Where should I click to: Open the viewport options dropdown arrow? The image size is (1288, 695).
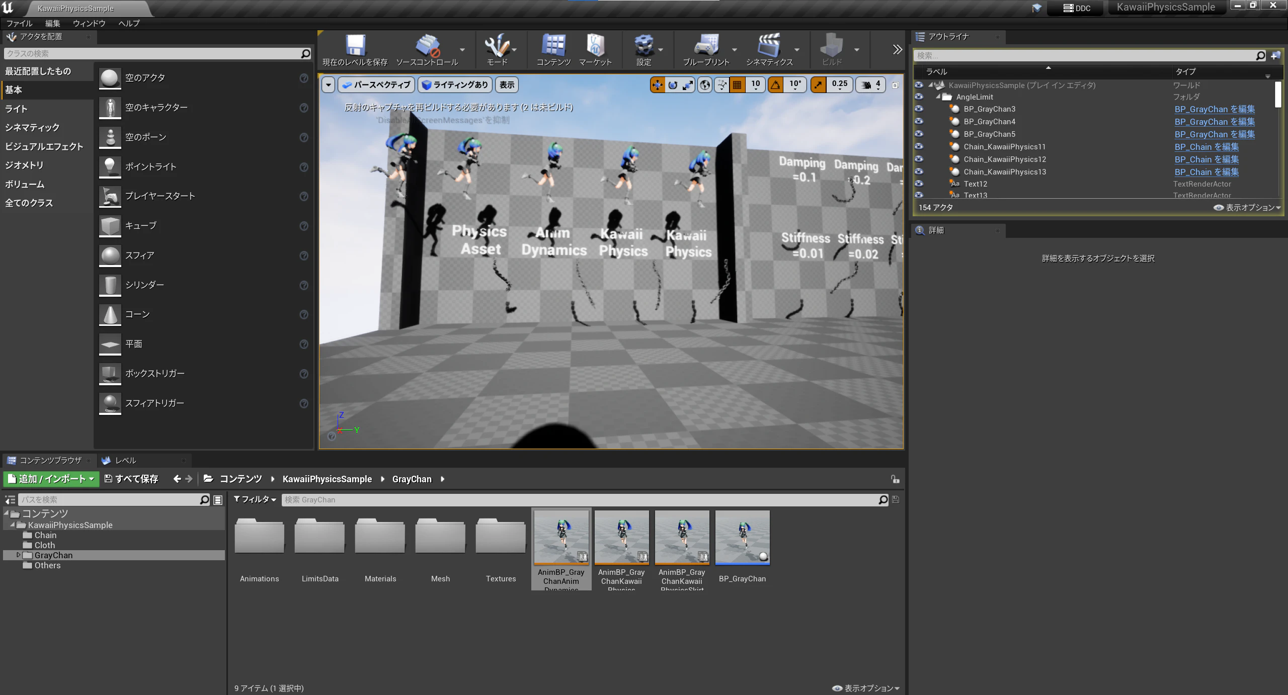(x=329, y=85)
